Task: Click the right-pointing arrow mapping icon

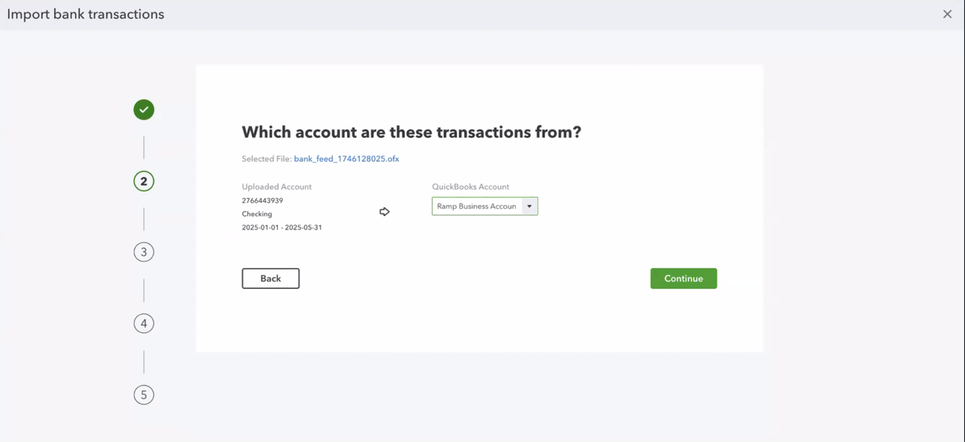Action: click(x=384, y=211)
